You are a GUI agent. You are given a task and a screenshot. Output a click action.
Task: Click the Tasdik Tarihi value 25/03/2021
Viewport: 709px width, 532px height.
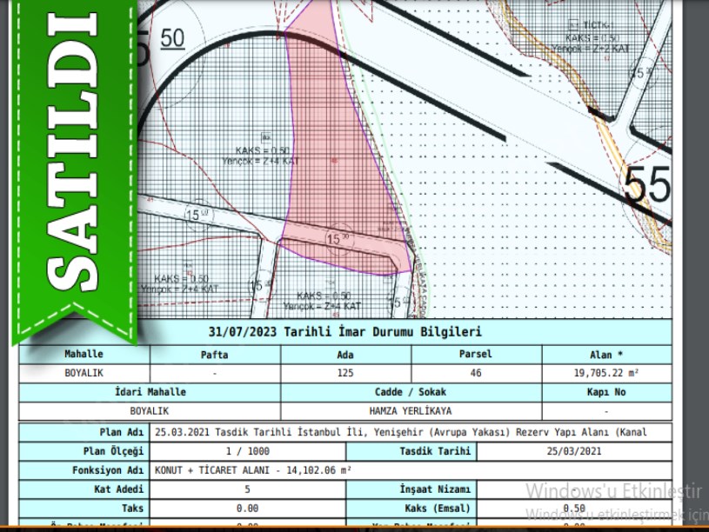click(574, 451)
